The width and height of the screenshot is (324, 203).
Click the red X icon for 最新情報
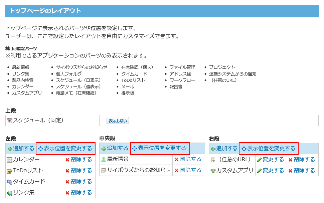click(x=176, y=159)
